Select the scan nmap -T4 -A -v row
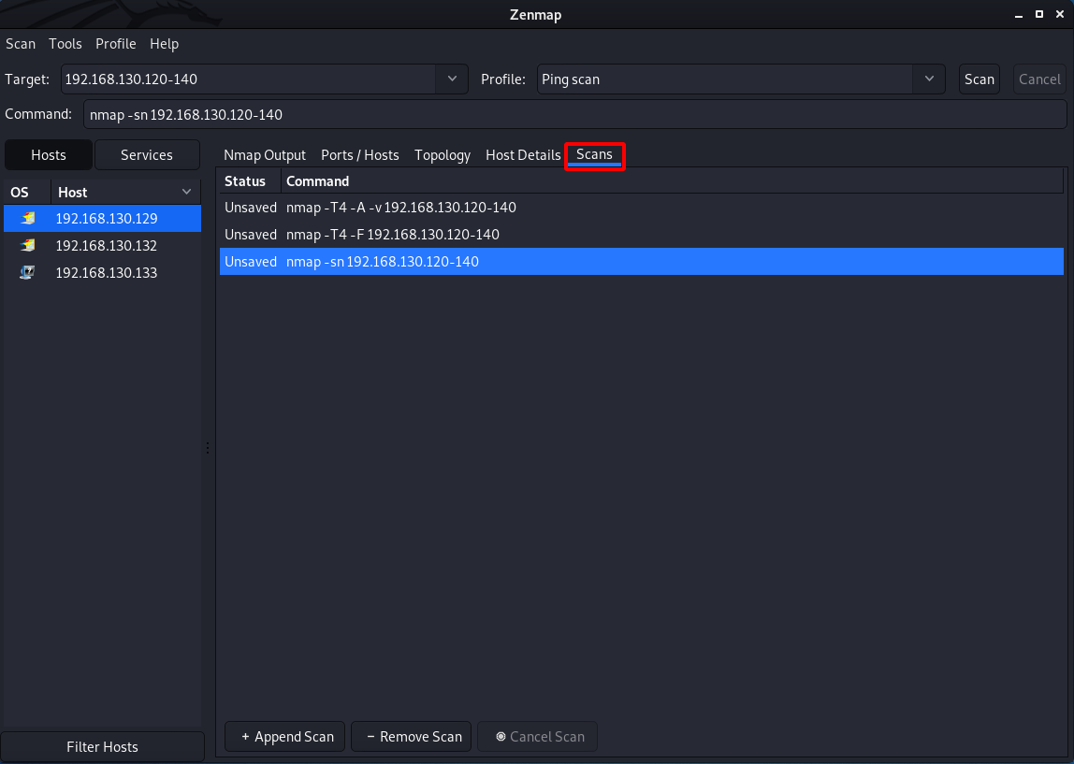The image size is (1074, 764). point(641,208)
